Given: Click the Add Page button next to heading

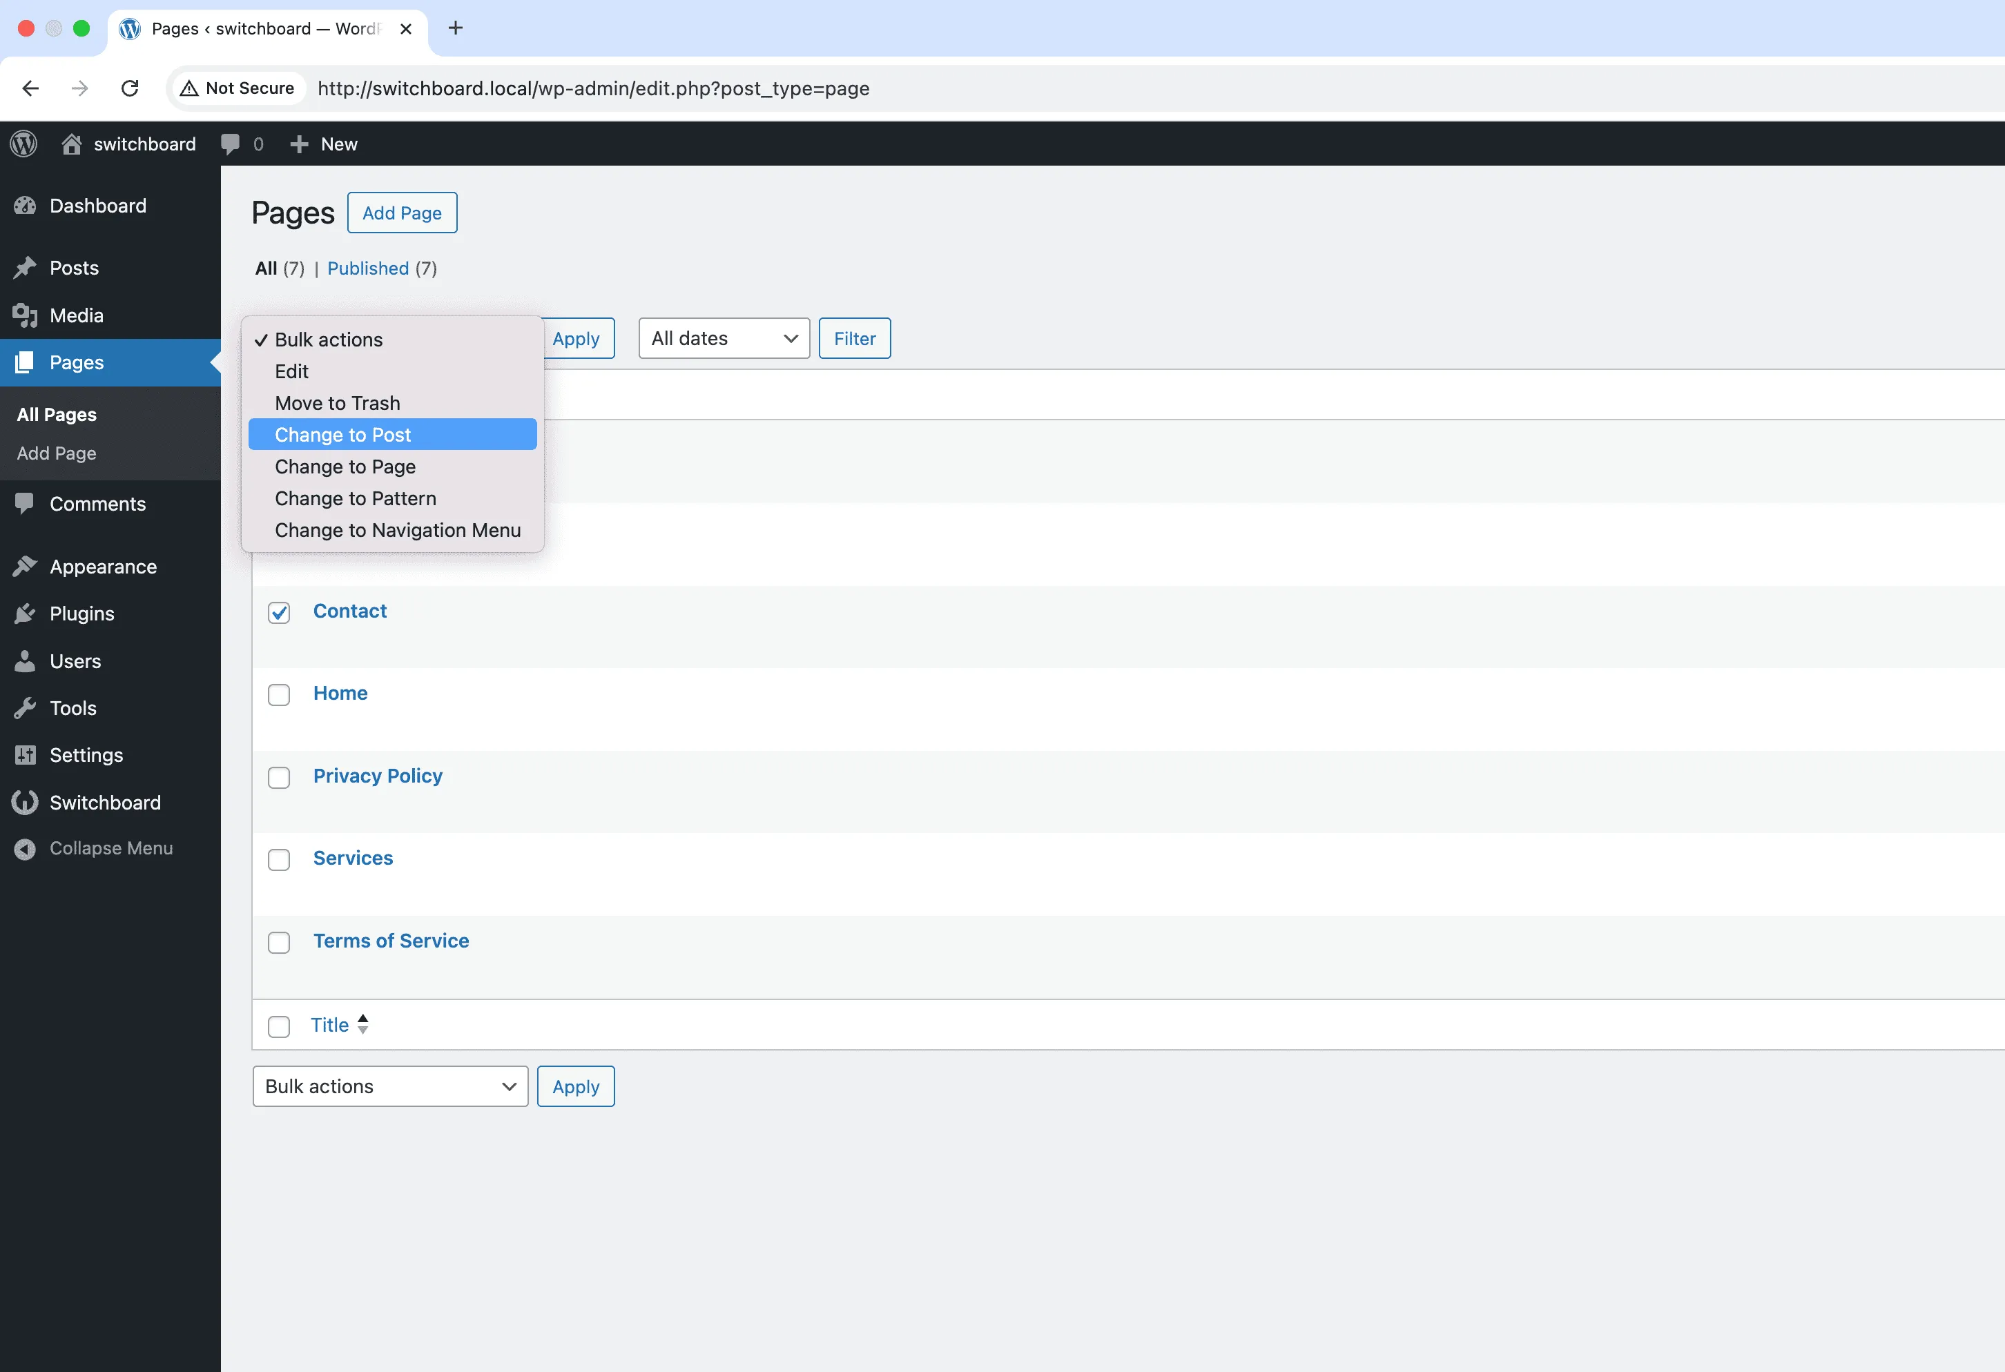Looking at the screenshot, I should point(402,213).
